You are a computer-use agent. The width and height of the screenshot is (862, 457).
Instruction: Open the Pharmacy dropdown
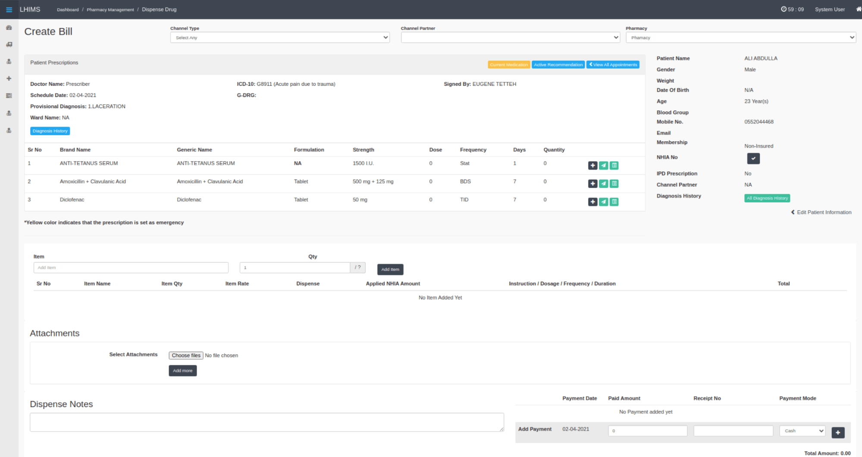pos(740,37)
